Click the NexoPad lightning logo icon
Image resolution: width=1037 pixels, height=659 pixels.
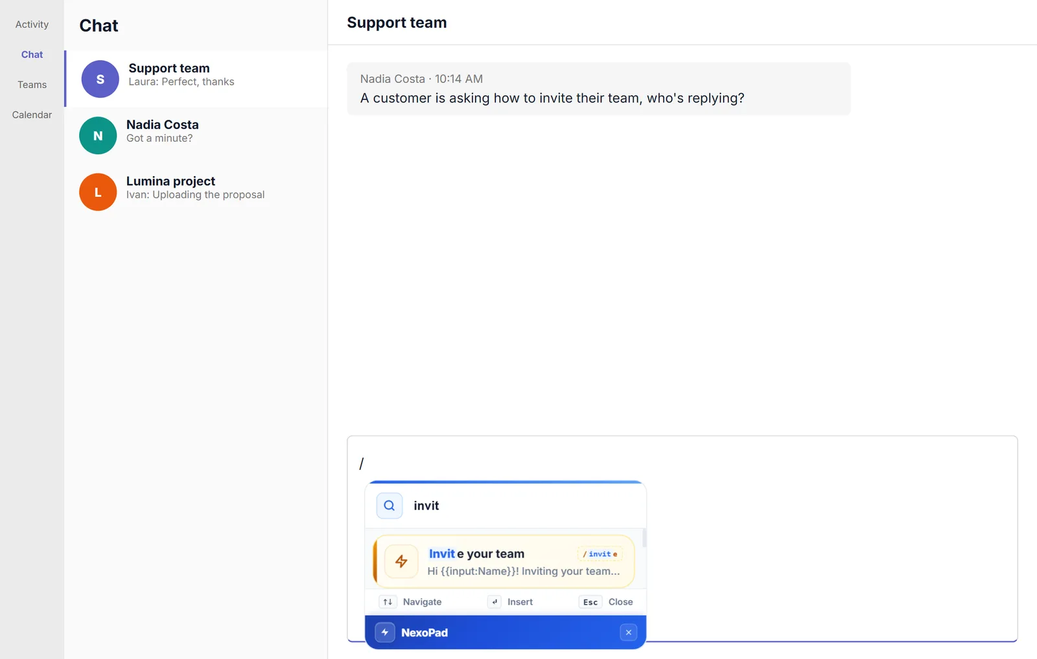(x=385, y=632)
